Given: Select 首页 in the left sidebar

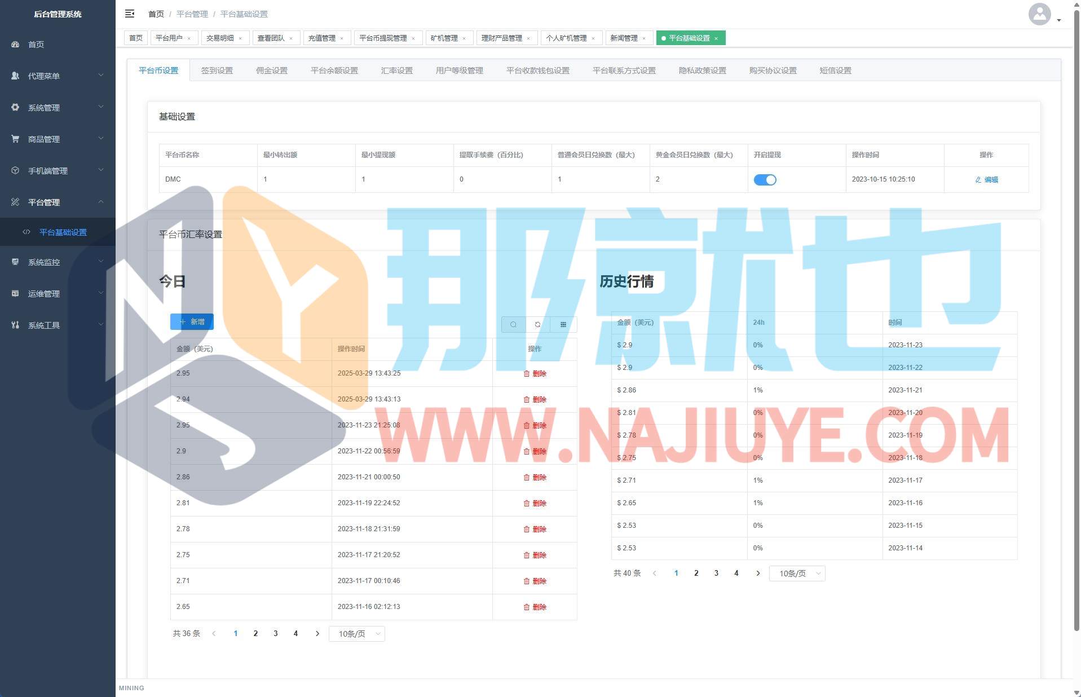Looking at the screenshot, I should click(x=36, y=44).
